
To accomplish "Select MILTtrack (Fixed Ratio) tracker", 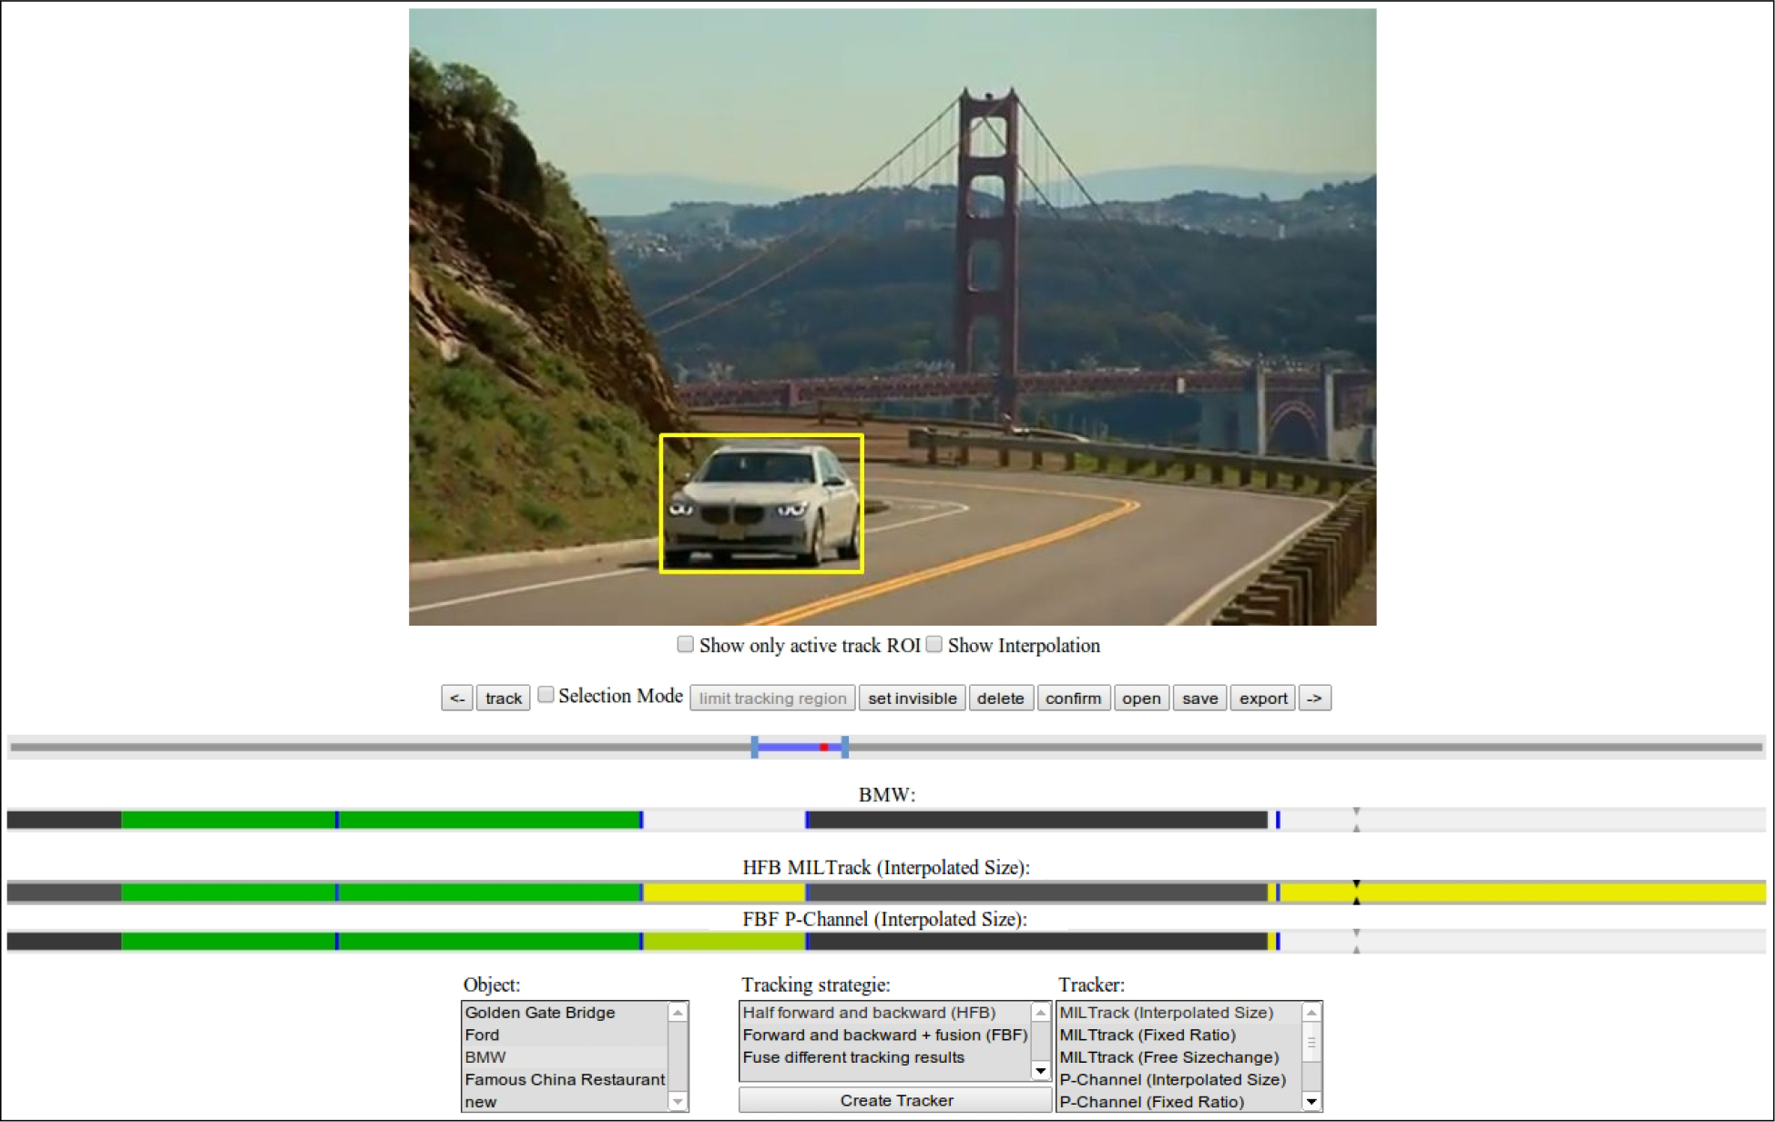I will [x=1178, y=1035].
